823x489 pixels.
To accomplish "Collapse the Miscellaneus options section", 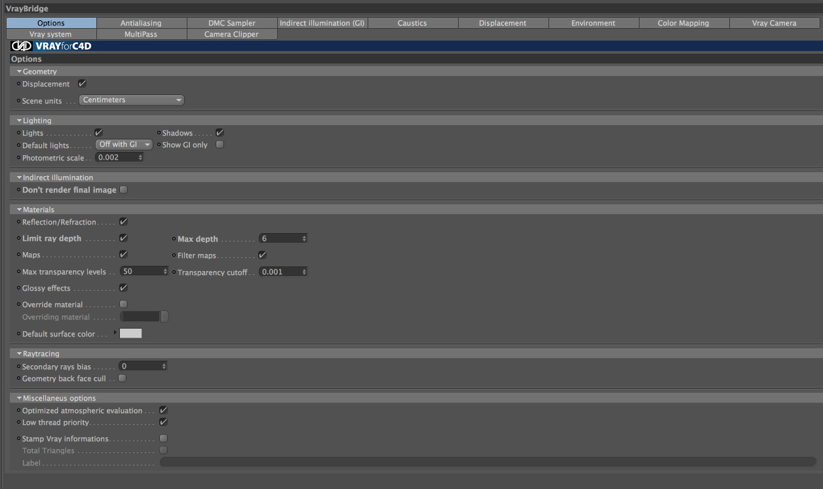I will pos(20,398).
